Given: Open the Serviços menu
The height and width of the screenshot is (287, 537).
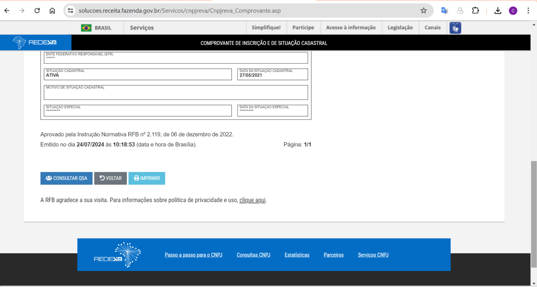Looking at the screenshot, I should coord(142,28).
